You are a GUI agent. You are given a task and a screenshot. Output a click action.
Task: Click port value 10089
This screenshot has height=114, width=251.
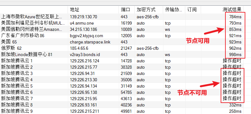(x=126, y=30)
